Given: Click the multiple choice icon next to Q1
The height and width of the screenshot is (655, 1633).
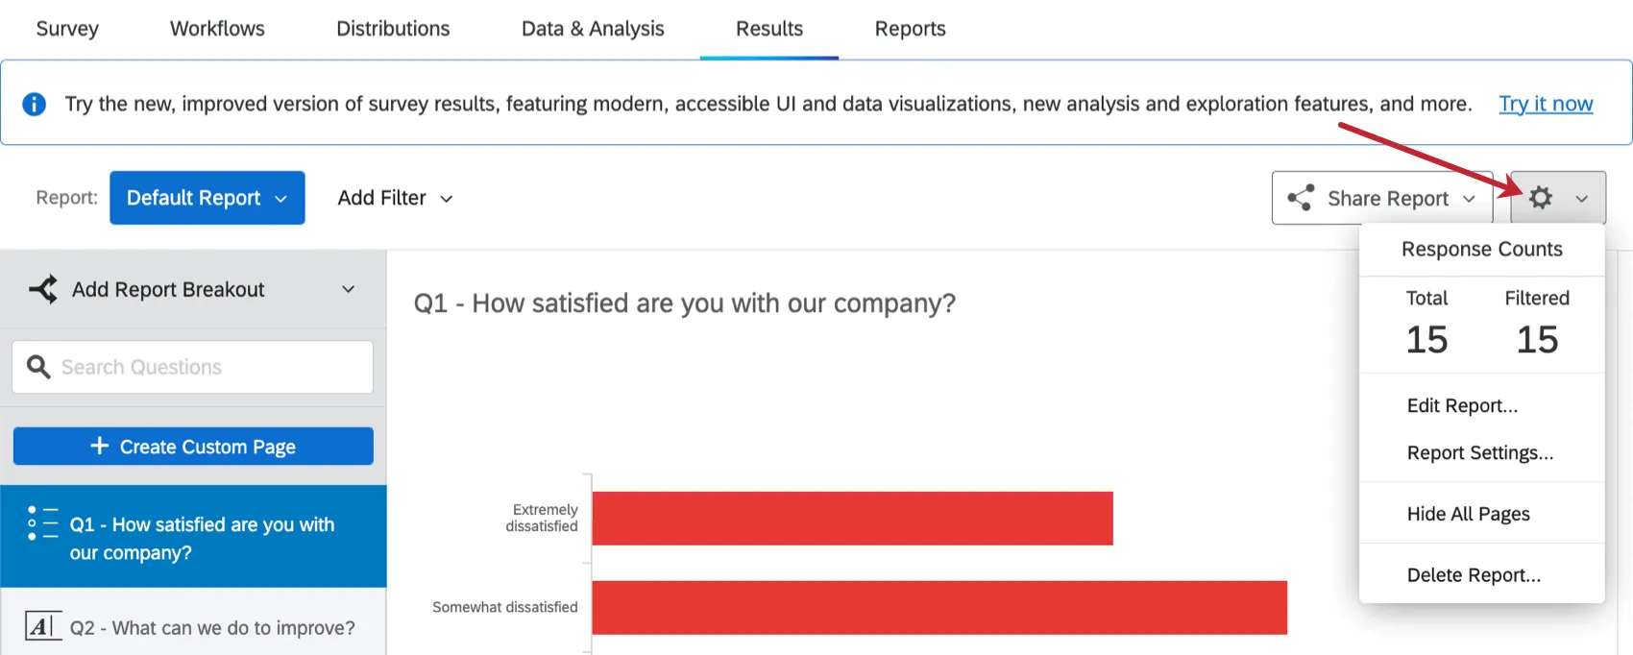Looking at the screenshot, I should pos(39,523).
